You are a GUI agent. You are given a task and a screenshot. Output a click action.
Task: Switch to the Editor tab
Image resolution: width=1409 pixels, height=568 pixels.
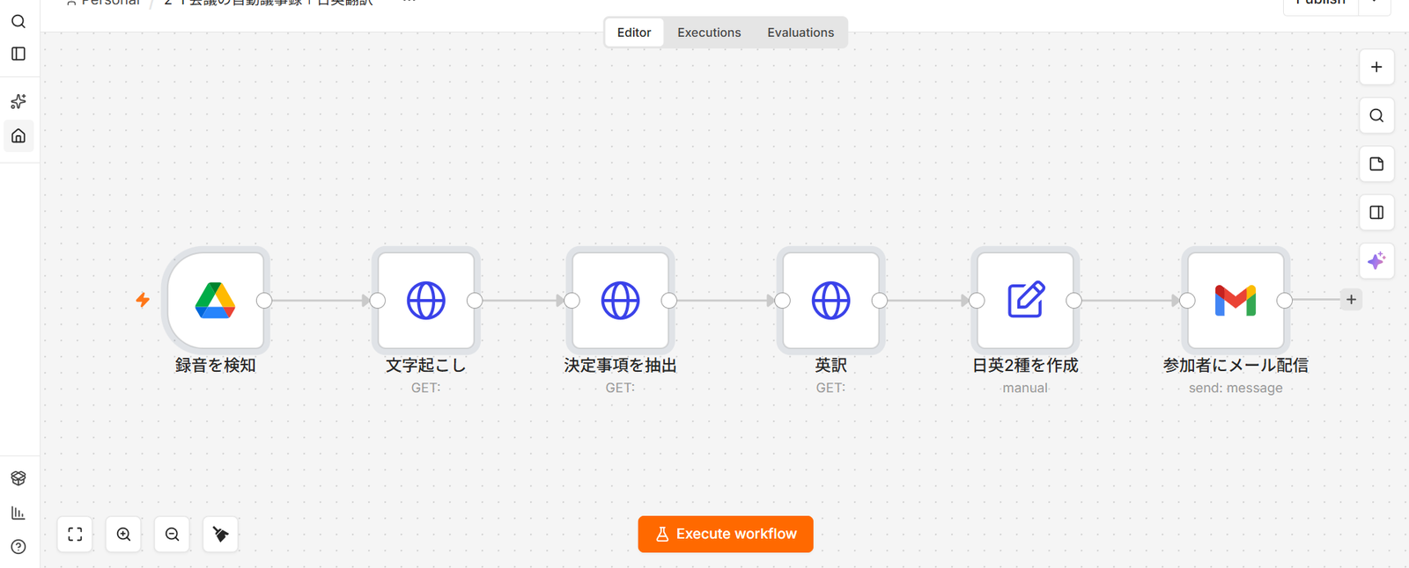[x=634, y=33]
